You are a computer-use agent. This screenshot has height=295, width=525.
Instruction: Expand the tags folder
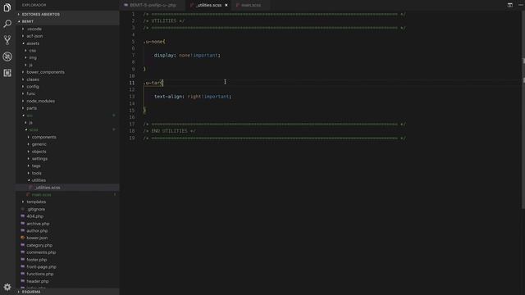36,166
